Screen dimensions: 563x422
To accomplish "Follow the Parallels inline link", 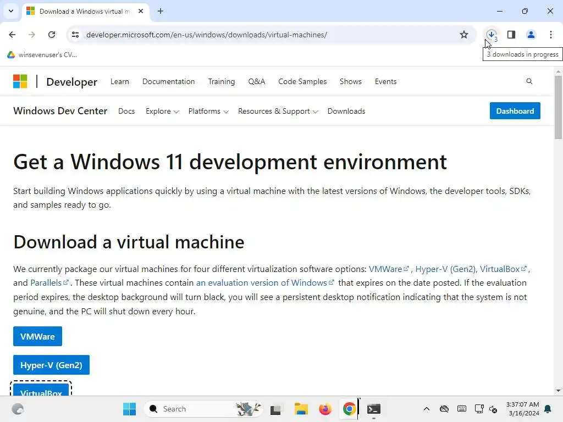I will (x=49, y=283).
